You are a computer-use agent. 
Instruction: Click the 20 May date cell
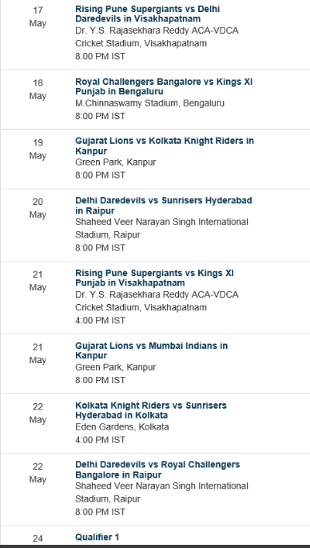pyautogui.click(x=38, y=208)
